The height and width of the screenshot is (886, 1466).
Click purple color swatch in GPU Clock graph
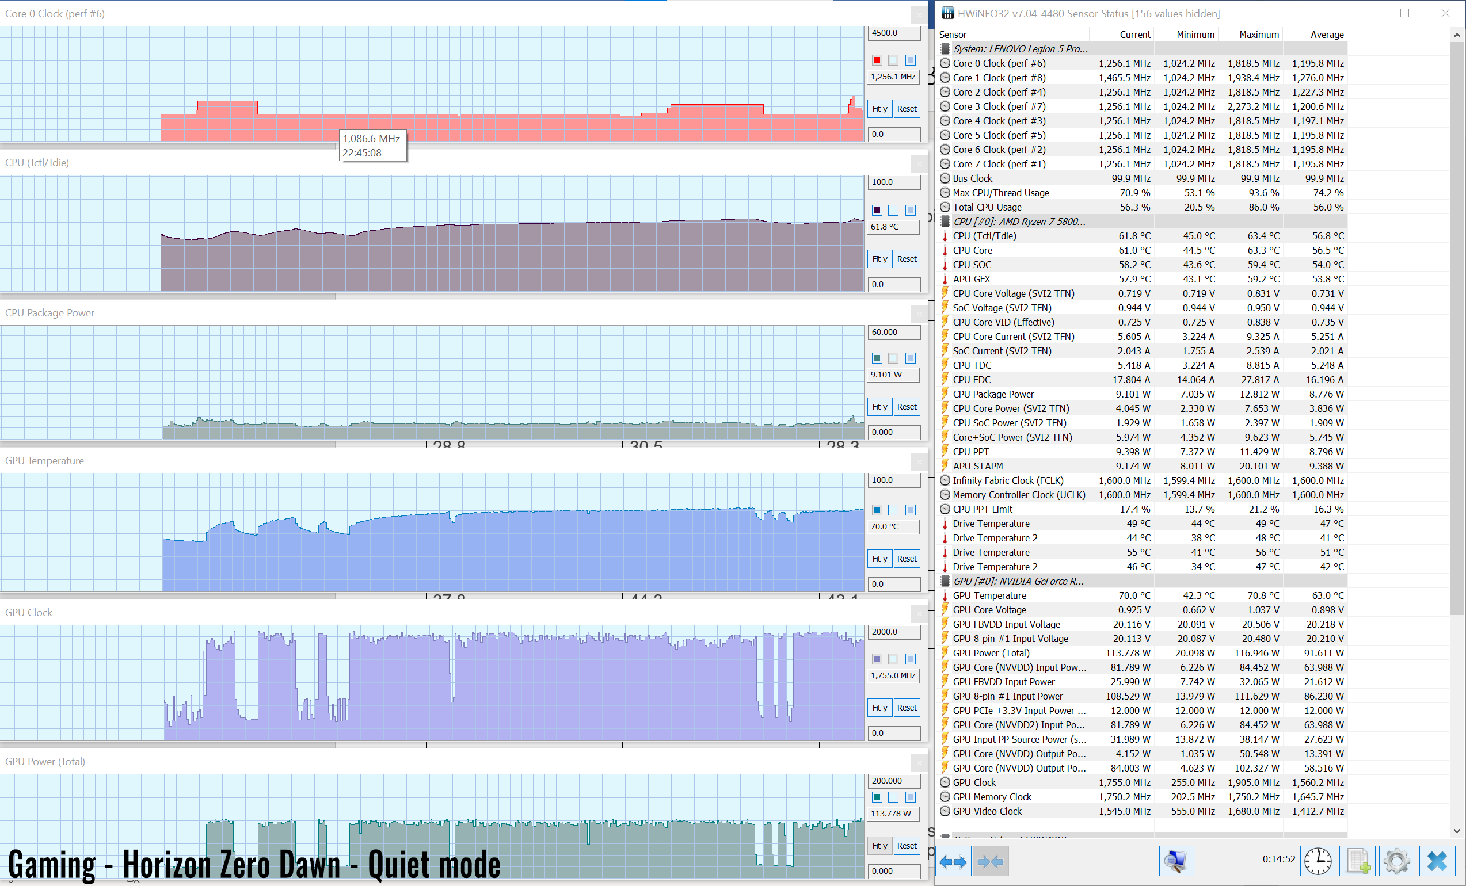(877, 659)
